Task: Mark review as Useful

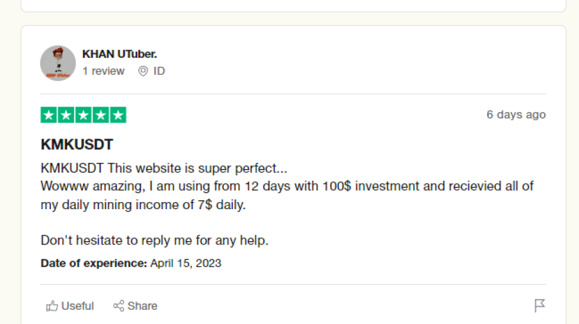Action: pyautogui.click(x=70, y=306)
